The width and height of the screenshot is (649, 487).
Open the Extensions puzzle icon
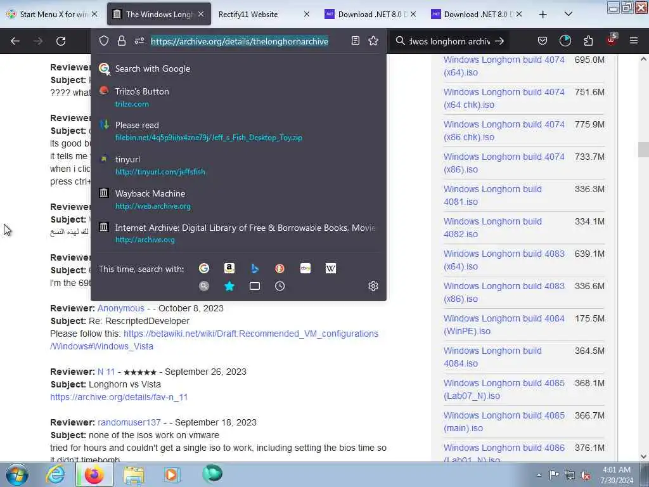click(x=588, y=41)
